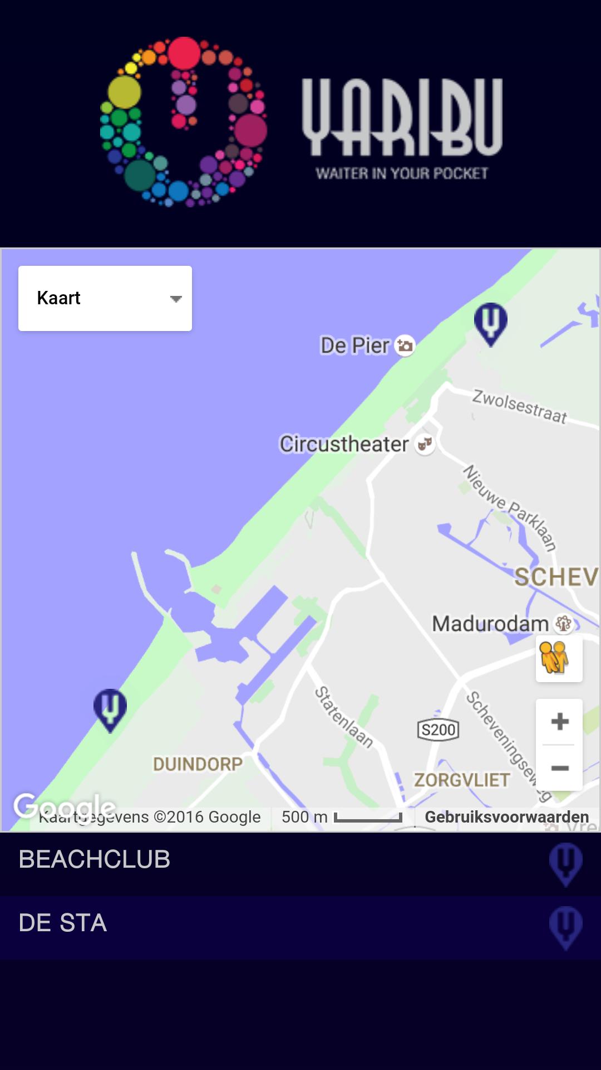Toggle the 500 m map scale units
The height and width of the screenshot is (1070, 601).
(342, 818)
